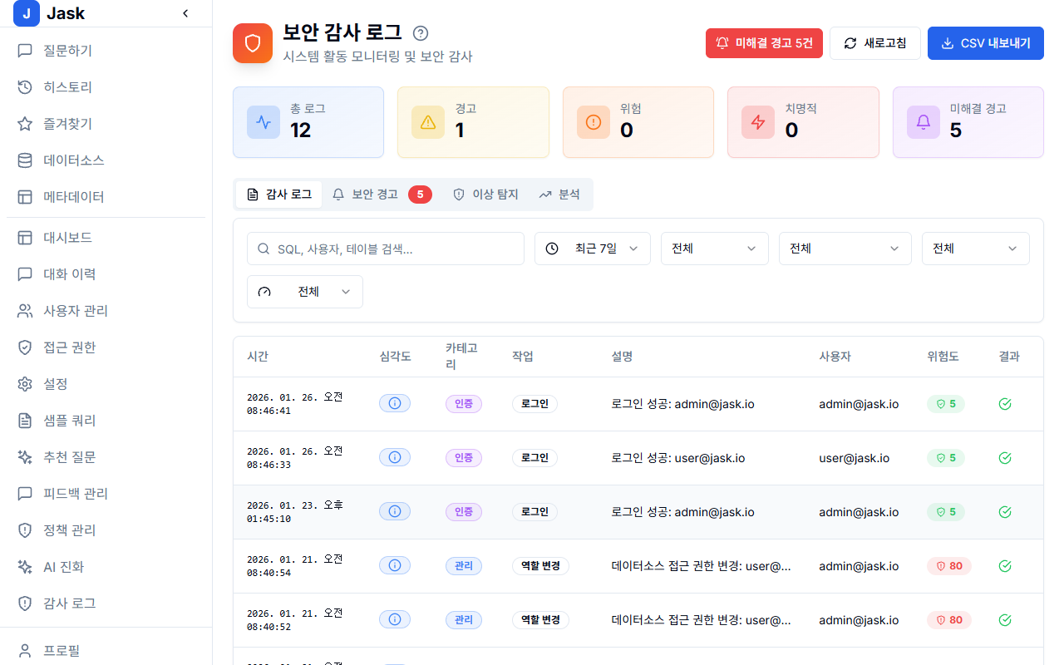The height and width of the screenshot is (665, 1064).
Task: Click the 위험 alert circle icon
Action: pos(594,122)
